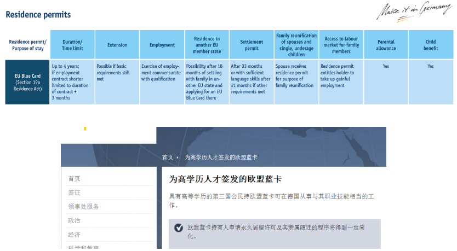Click the 'Residence permit entitles holder' cell
Image resolution: width=457 pixels, height=251 pixels.
[341, 83]
